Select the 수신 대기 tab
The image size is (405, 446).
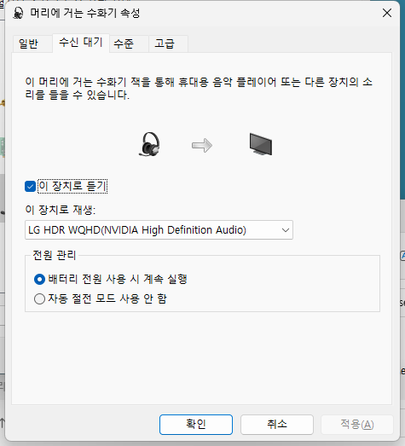81,43
